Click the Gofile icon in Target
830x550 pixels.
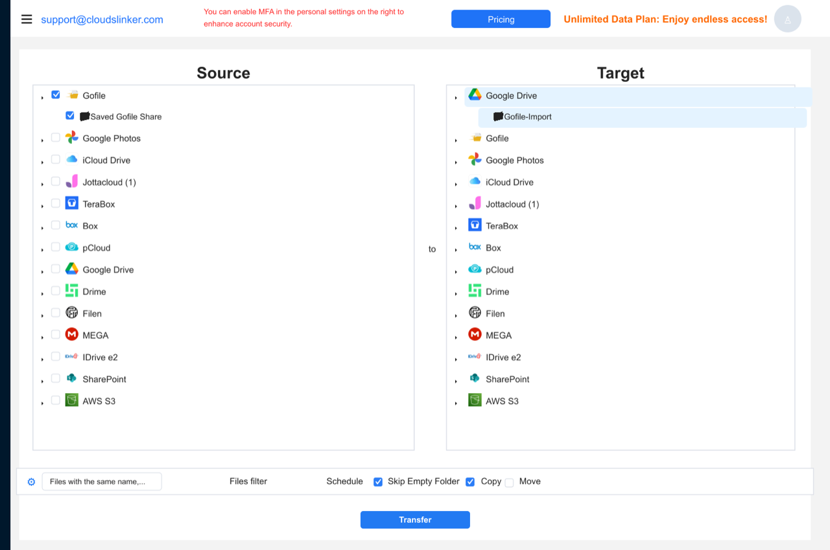[475, 138]
